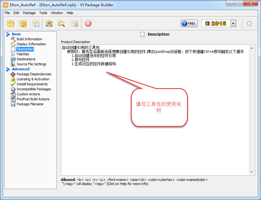Click the 'Allowed:' tags hint text

pos(134,180)
